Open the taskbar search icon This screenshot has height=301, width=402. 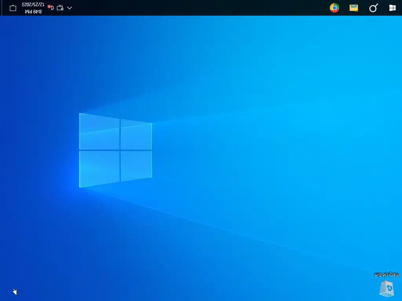[x=373, y=8]
